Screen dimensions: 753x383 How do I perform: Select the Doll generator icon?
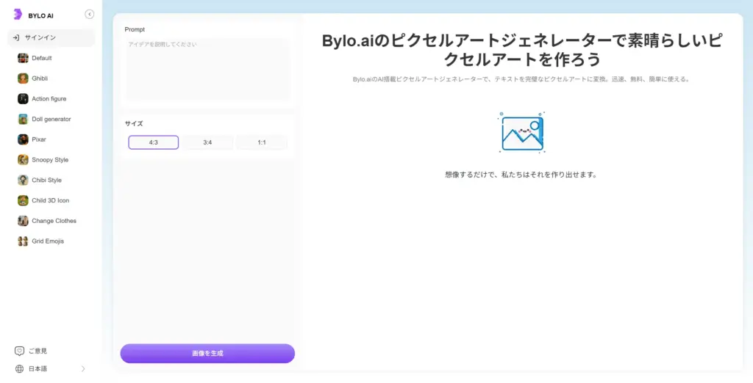pos(23,119)
